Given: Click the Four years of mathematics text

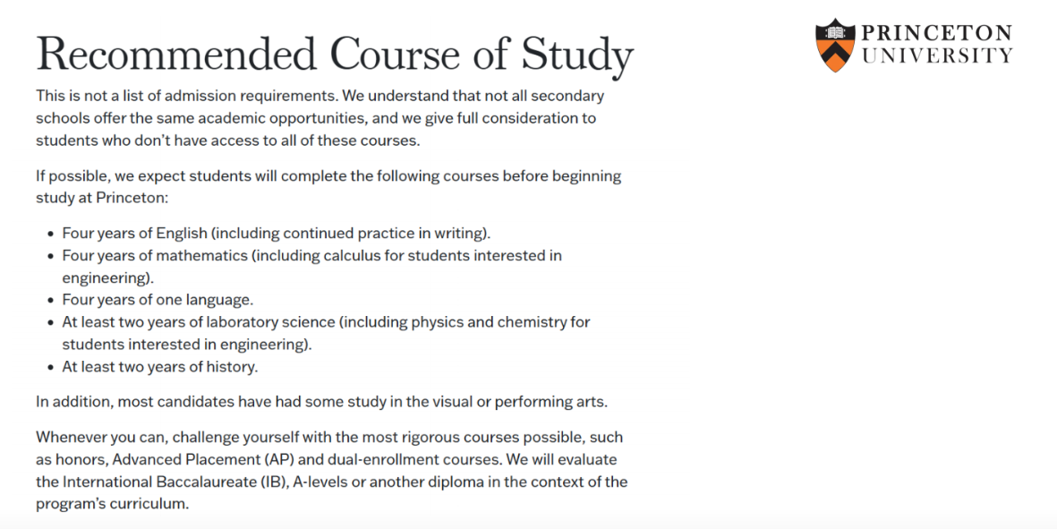Looking at the screenshot, I should 312,266.
